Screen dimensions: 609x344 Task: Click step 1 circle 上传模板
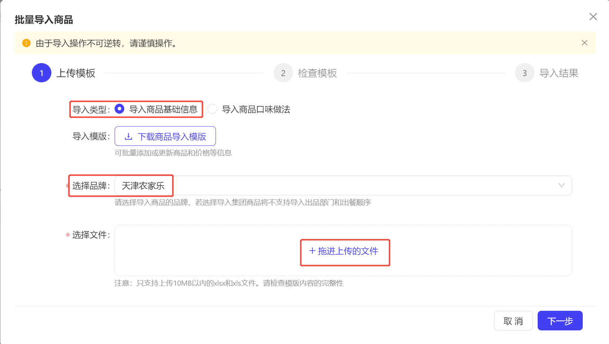(x=41, y=73)
